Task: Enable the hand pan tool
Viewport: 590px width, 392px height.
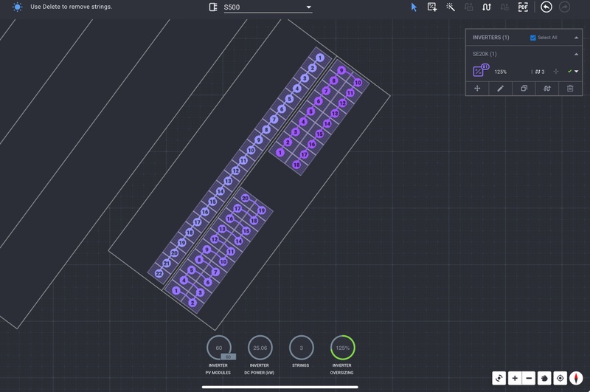Action: coord(544,378)
